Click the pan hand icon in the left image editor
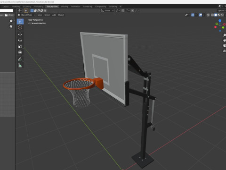The height and width of the screenshot is (170, 226). (11, 26)
